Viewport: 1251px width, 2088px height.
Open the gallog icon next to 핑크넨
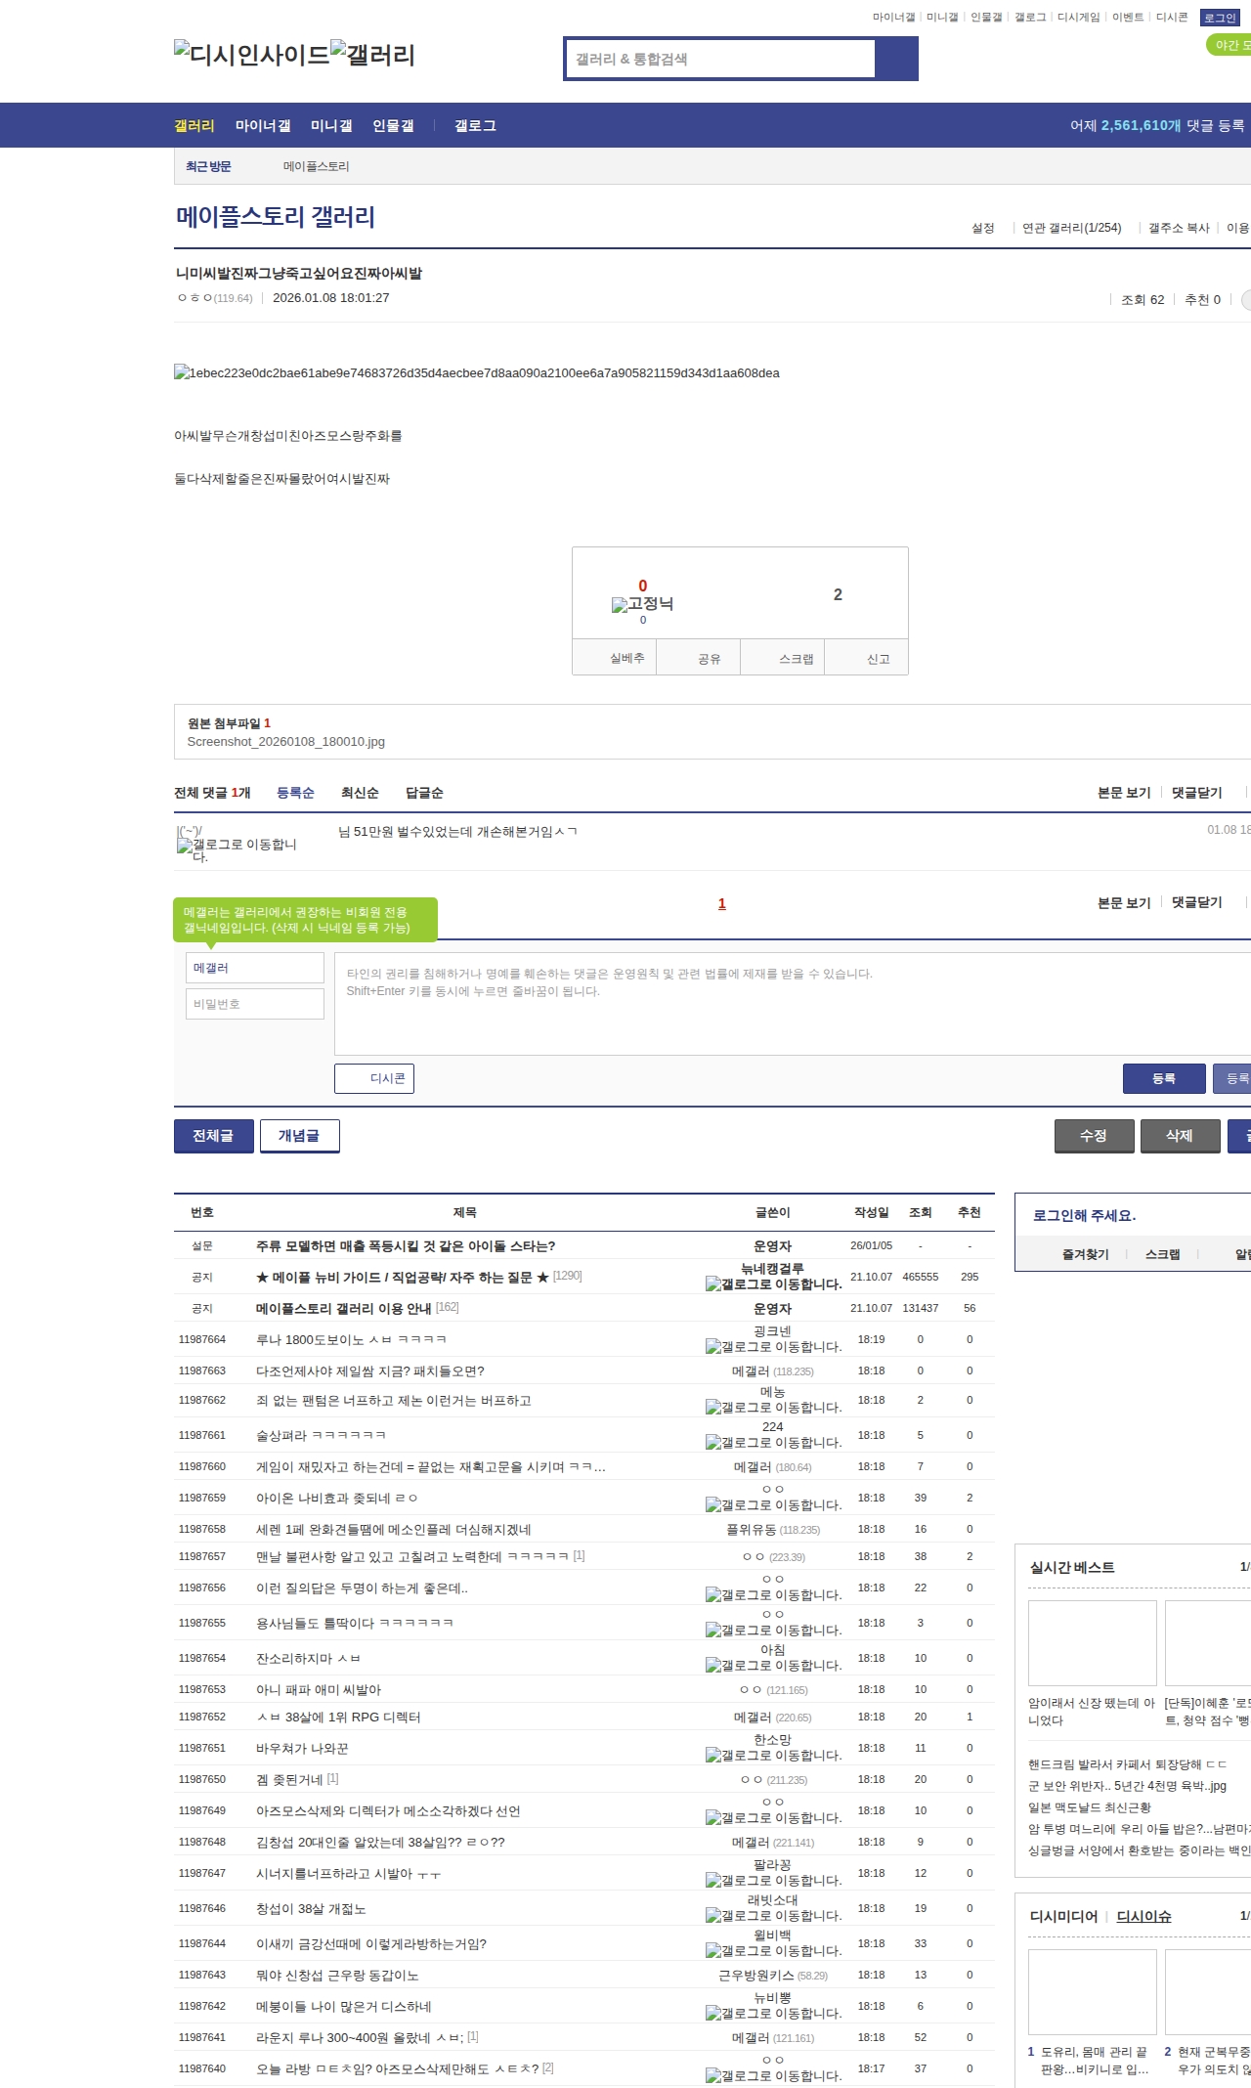(x=713, y=1347)
